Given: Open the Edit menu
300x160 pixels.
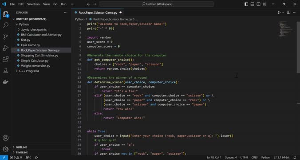Looking at the screenshot, I should point(21,4).
